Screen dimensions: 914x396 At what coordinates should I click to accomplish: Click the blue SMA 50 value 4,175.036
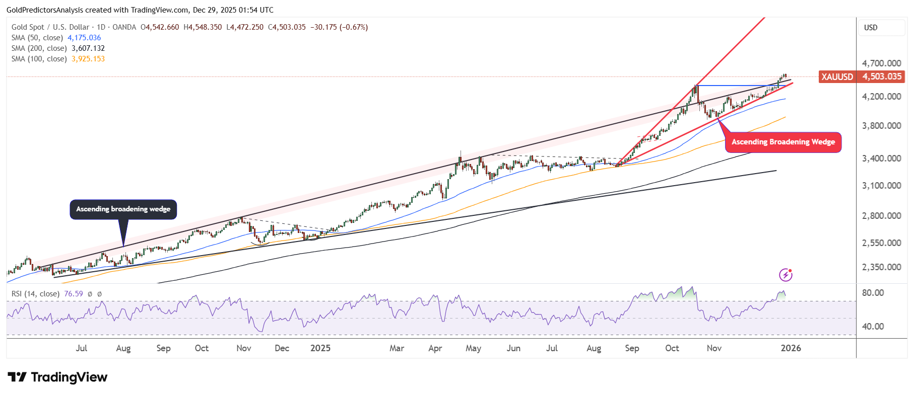click(84, 38)
